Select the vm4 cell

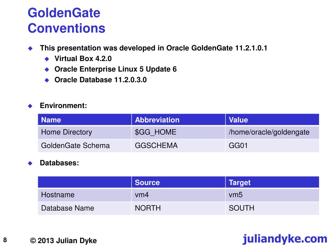tap(178, 195)
